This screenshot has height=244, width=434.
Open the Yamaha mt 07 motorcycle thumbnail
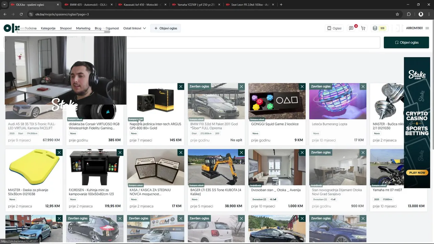pyautogui.click(x=387, y=167)
